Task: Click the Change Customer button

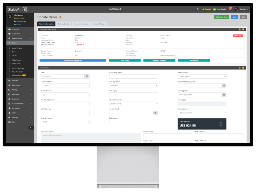Action: (x=159, y=61)
